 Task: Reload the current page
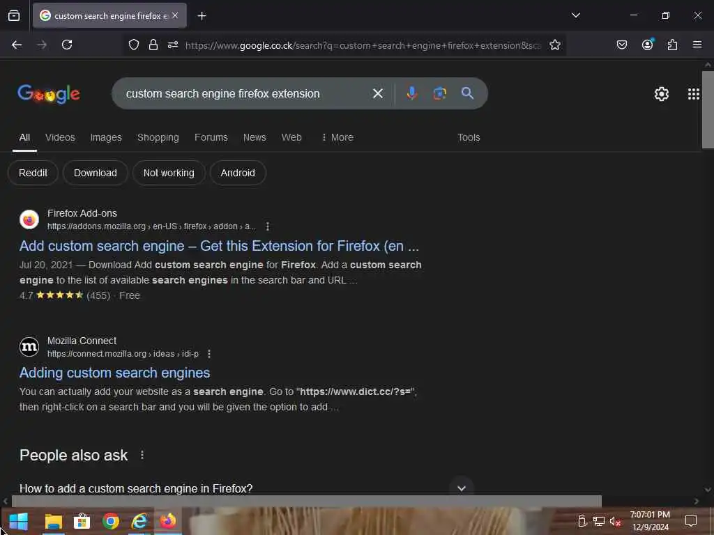(x=67, y=45)
